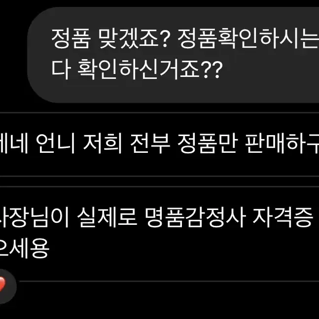Image resolution: width=319 pixels, height=319 pixels.
Task: Click the word '판매하구' in the reply
Action: [x=282, y=143]
